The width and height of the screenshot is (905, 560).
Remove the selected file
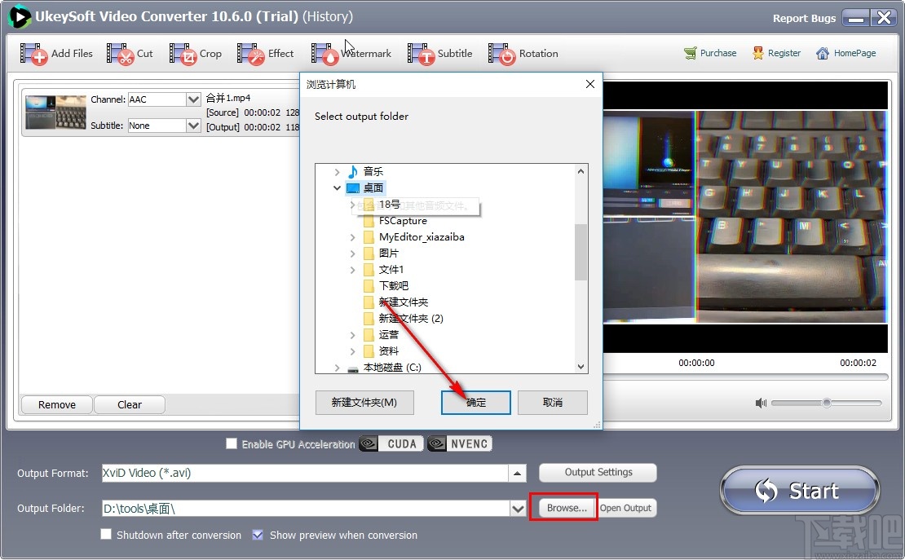coord(56,404)
